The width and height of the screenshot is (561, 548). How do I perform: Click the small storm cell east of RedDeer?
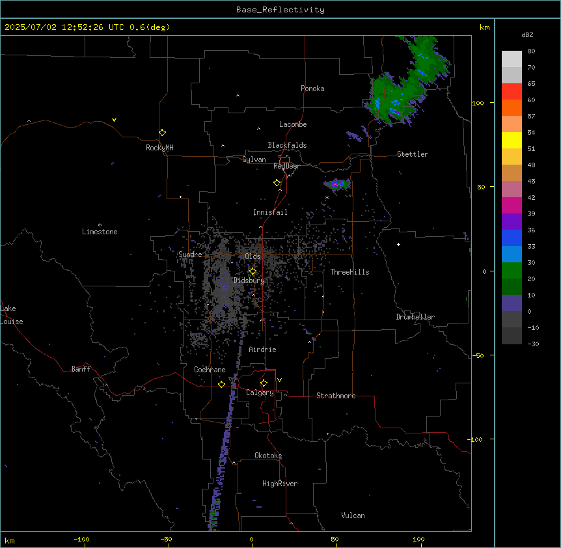pyautogui.click(x=336, y=185)
